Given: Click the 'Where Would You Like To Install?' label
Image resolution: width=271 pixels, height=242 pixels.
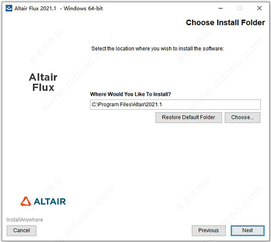Looking at the screenshot, I should 131,94.
